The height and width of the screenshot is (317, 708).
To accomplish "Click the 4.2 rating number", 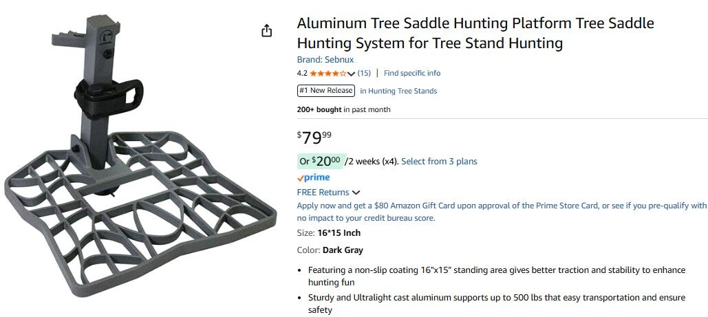I will point(302,74).
